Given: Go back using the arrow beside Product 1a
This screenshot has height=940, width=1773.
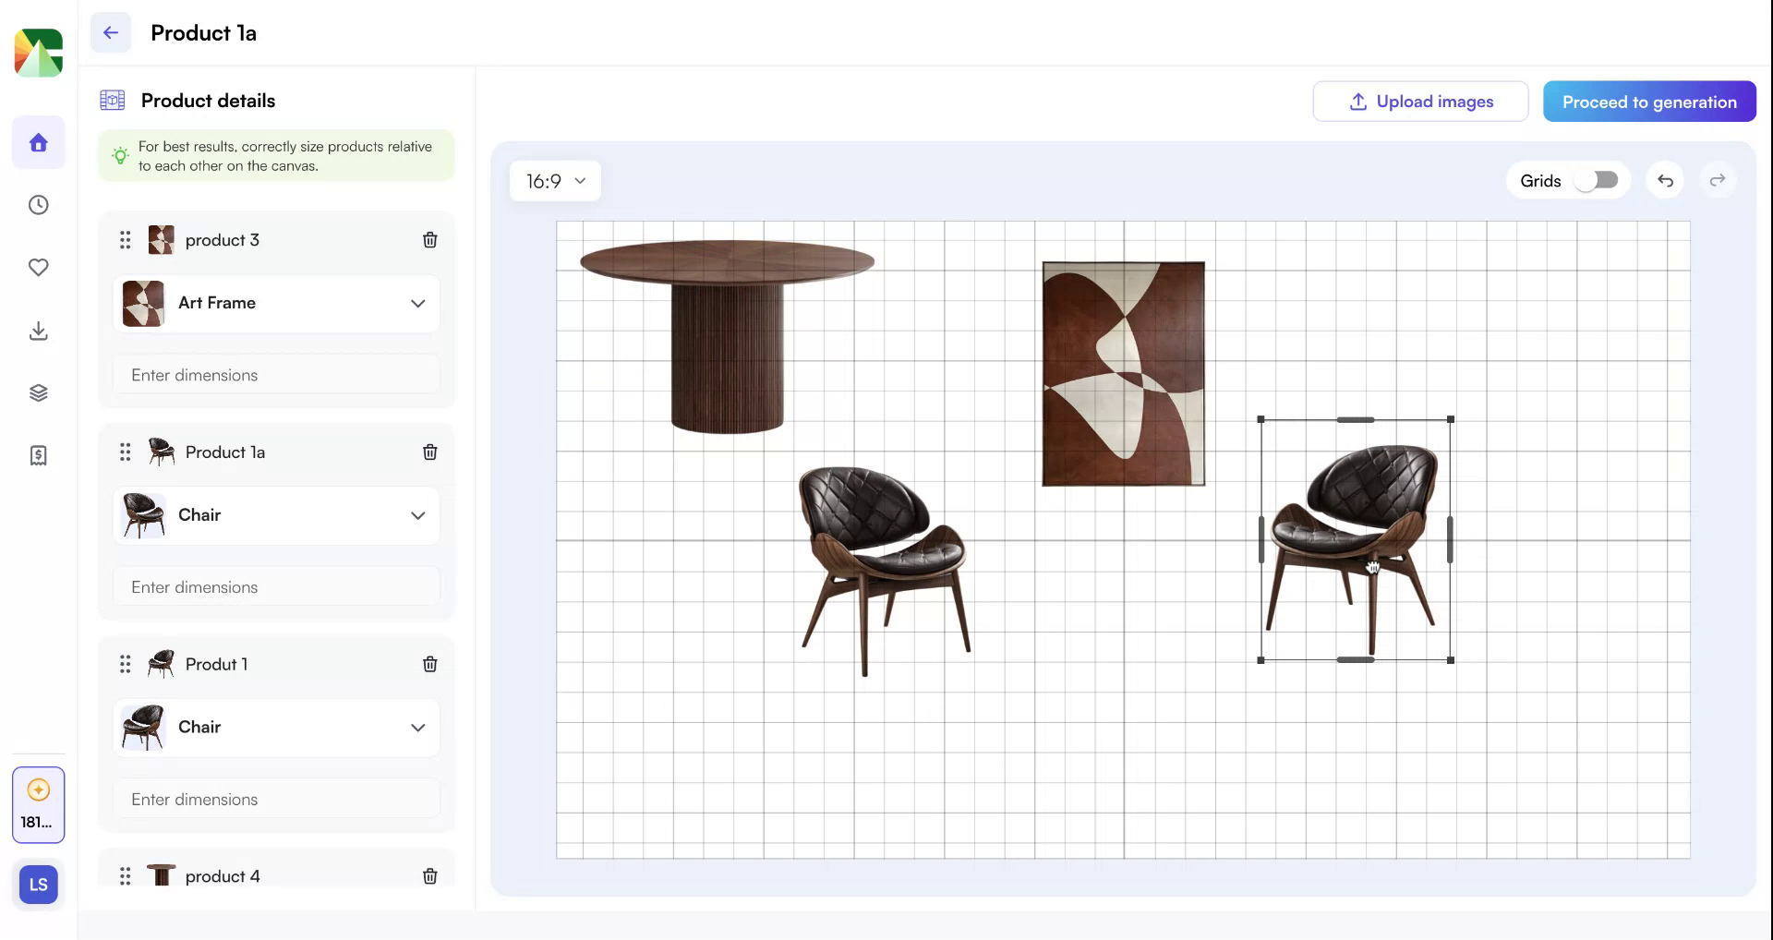Looking at the screenshot, I should pyautogui.click(x=111, y=32).
